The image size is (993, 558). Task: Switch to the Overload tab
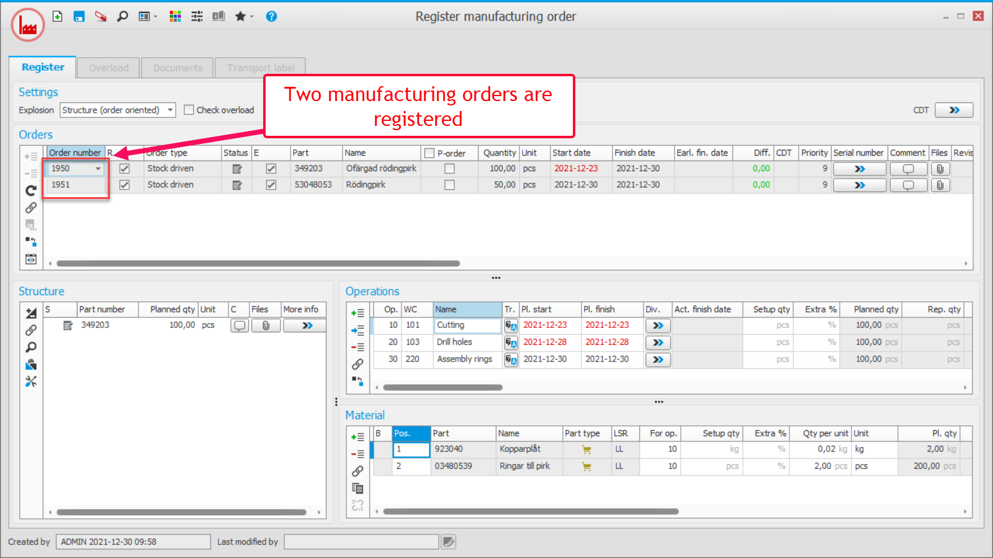pos(109,68)
